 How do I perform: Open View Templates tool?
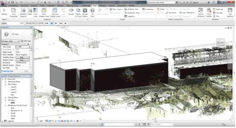[14, 12]
